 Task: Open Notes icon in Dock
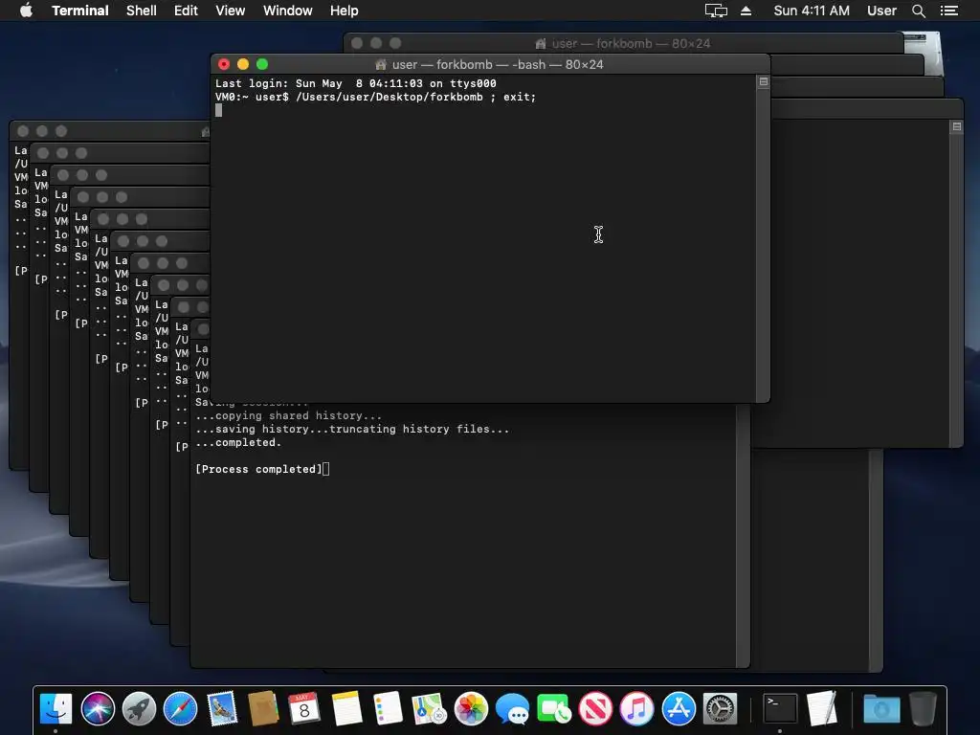pos(346,709)
